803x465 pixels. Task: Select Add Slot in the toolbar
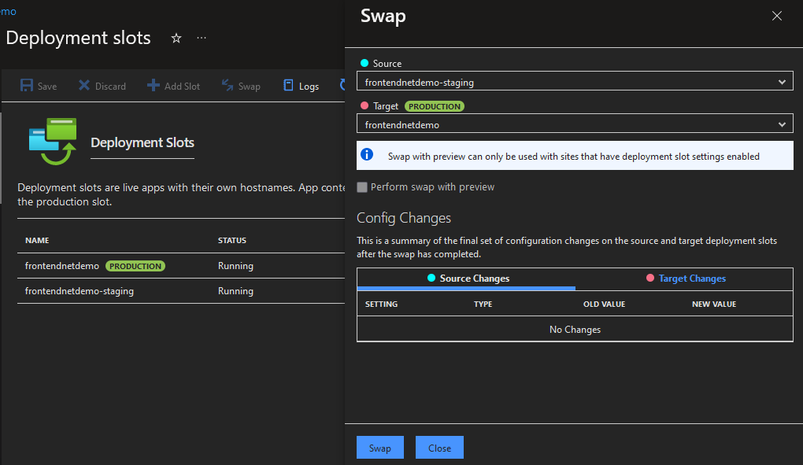(154, 85)
